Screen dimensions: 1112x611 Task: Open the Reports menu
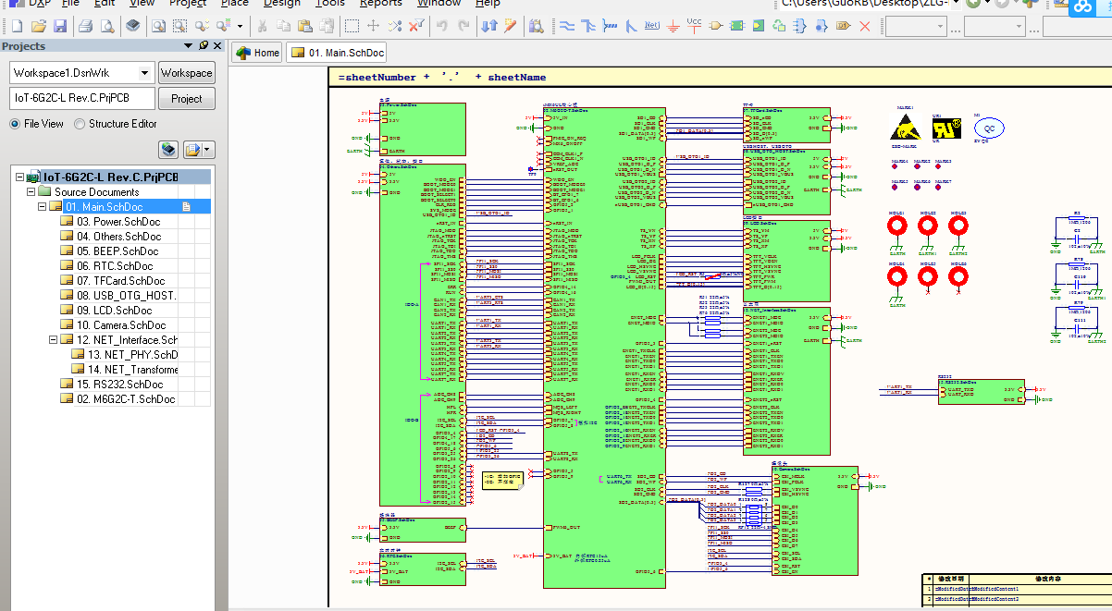pos(380,4)
